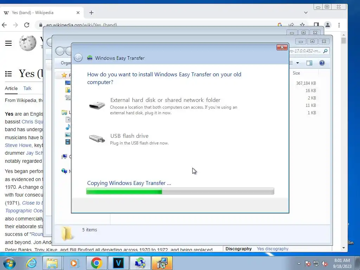Go back in Chrome history
360x270 pixels.
pos(4,25)
